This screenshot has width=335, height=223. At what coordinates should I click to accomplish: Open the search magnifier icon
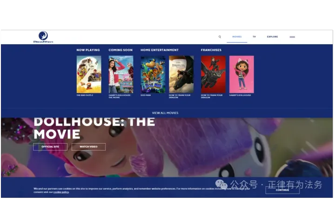point(220,37)
